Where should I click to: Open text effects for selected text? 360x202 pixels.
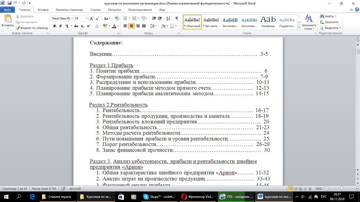(x=97, y=26)
